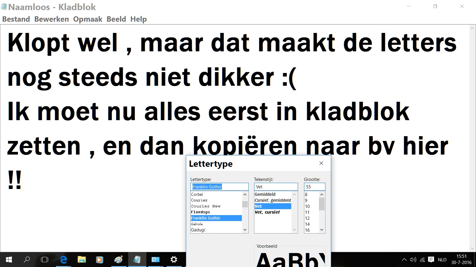This screenshot has height=267, width=476.
Task: Open the Bewerken menu
Action: tap(51, 19)
